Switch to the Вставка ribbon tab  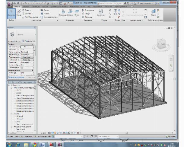(x=25, y=6)
